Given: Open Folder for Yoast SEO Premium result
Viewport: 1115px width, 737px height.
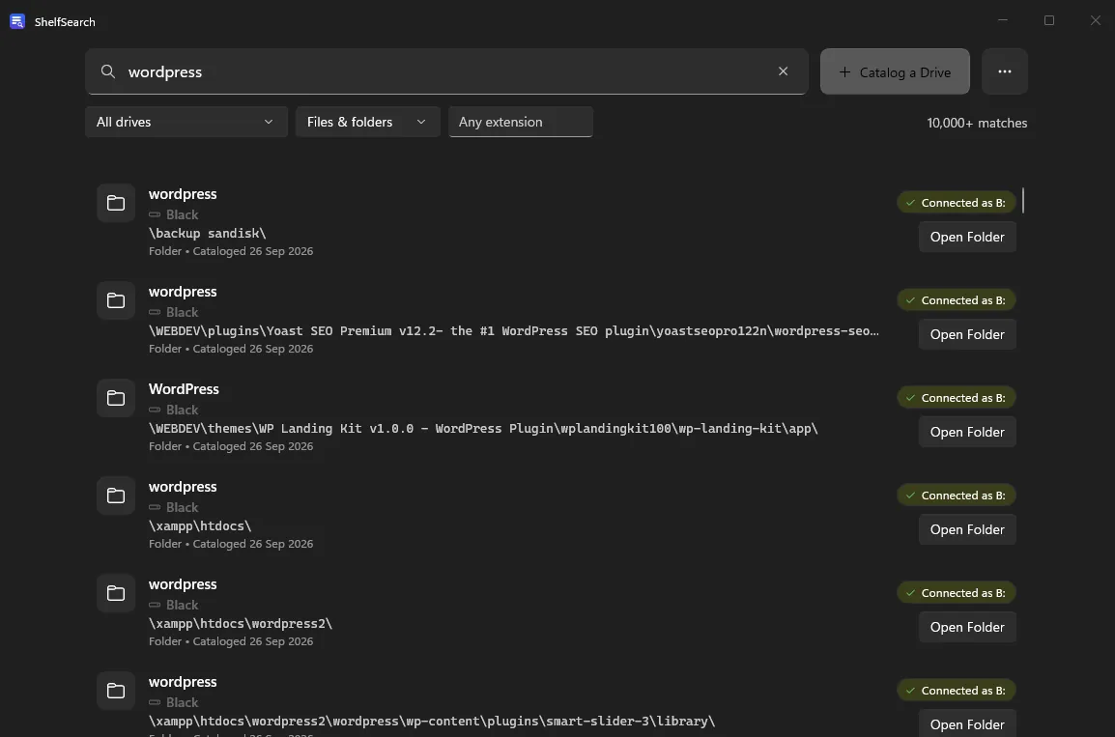Looking at the screenshot, I should 967,334.
